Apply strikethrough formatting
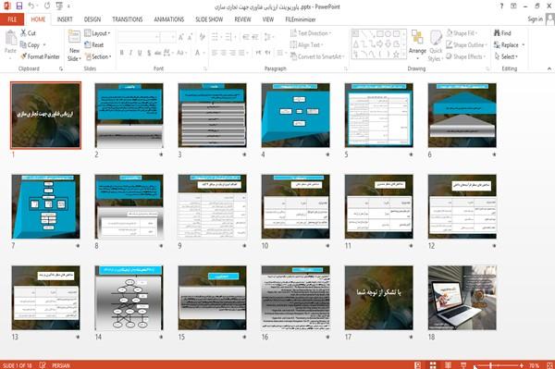Screen dimensions: 555x369 (x=158, y=53)
